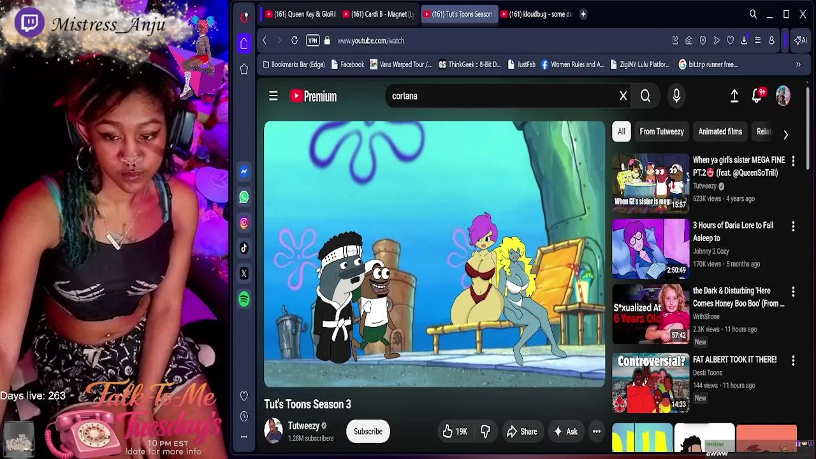Switch to the kloudbug tab

pos(537,14)
